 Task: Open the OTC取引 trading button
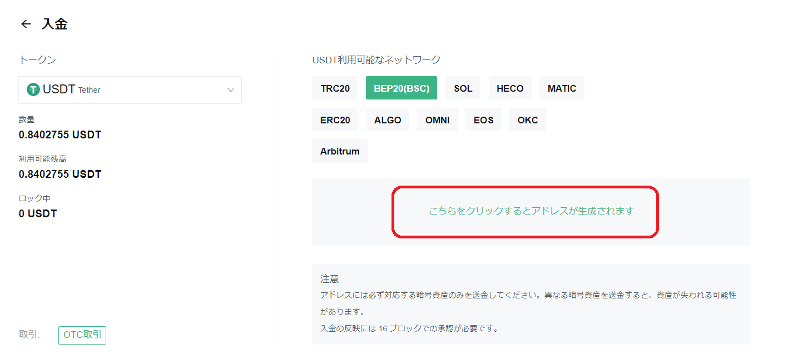point(82,335)
